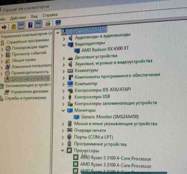The image size is (187, 174).
Task: Click the Мониторы category icon
Action: 70,110
